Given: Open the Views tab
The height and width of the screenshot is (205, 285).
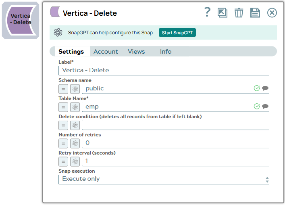Looking at the screenshot, I should pos(136,52).
